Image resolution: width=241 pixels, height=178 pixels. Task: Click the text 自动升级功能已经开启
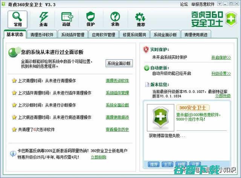pyautogui.click(x=172, y=74)
